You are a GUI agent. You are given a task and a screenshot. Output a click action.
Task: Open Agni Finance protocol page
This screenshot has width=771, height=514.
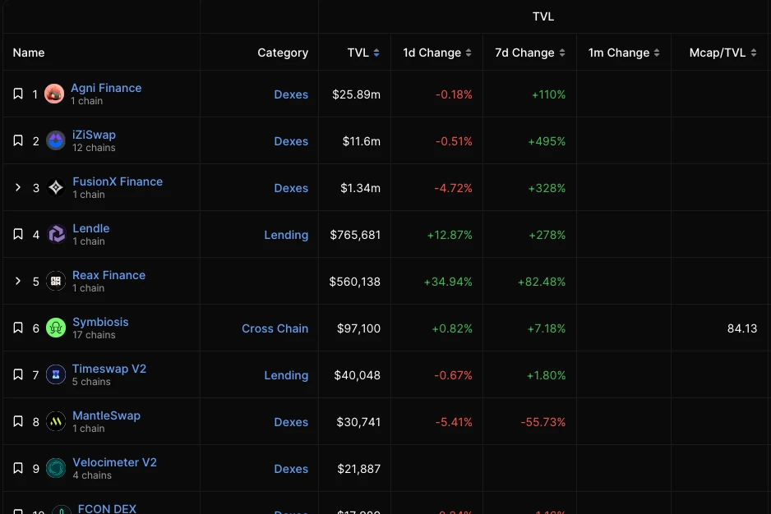pos(106,88)
